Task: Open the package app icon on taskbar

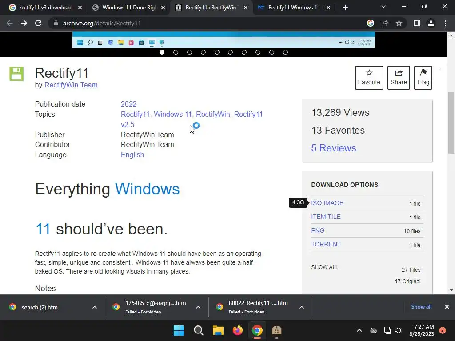Action: (x=276, y=330)
